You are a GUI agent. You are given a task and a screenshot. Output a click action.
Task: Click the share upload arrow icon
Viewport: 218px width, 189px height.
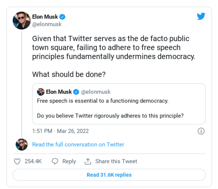(x=88, y=161)
